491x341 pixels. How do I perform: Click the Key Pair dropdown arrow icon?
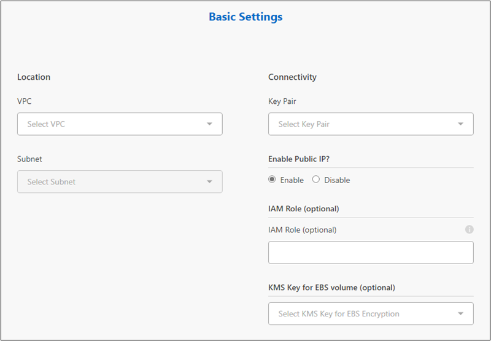pyautogui.click(x=460, y=124)
